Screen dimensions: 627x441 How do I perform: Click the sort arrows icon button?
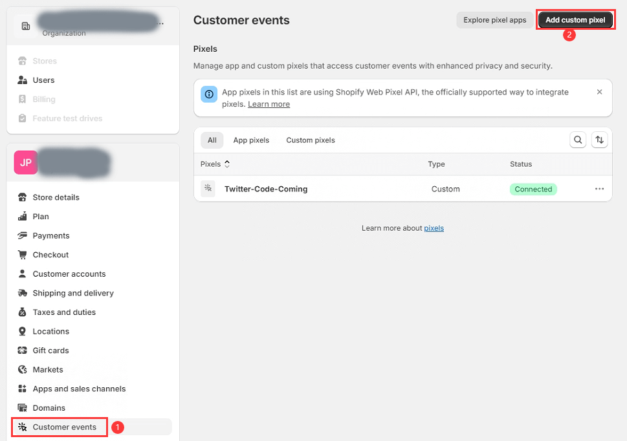pos(599,140)
